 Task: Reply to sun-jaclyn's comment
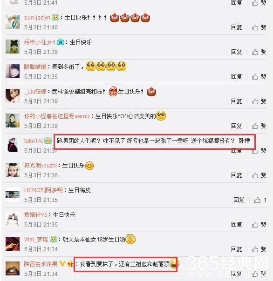pyautogui.click(x=236, y=27)
